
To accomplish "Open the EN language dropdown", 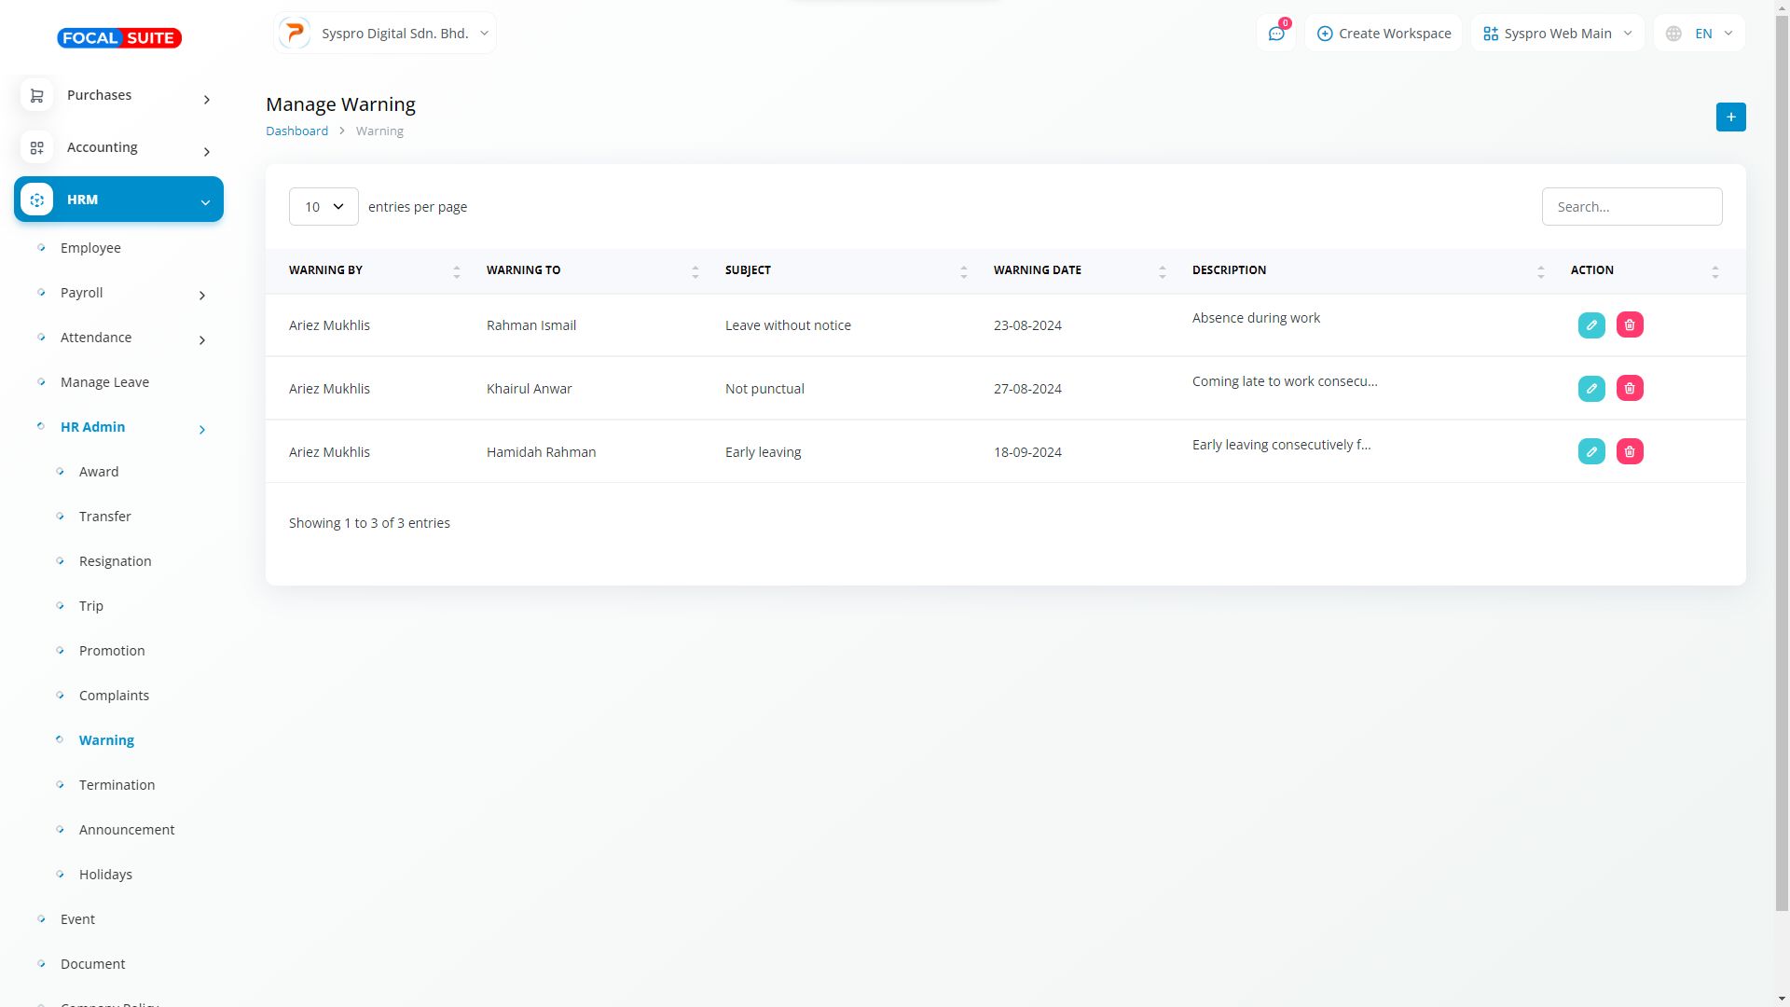I will [1700, 34].
